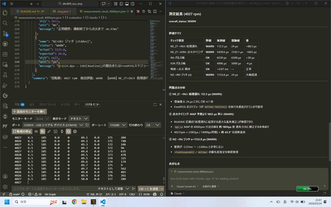Toggle auto-reconnect in serial monitor toolbar
The image size is (331, 207).
[68, 132]
